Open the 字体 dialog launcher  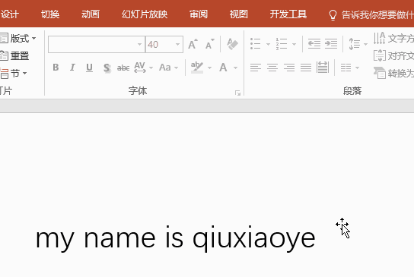[237, 93]
